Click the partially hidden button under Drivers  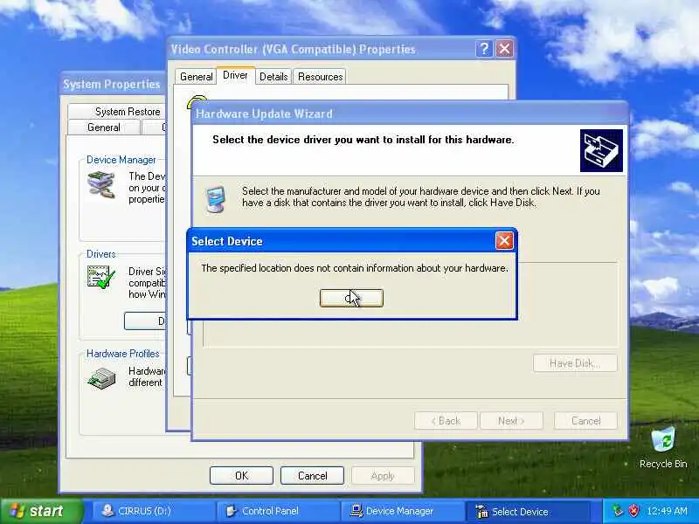pos(145,321)
